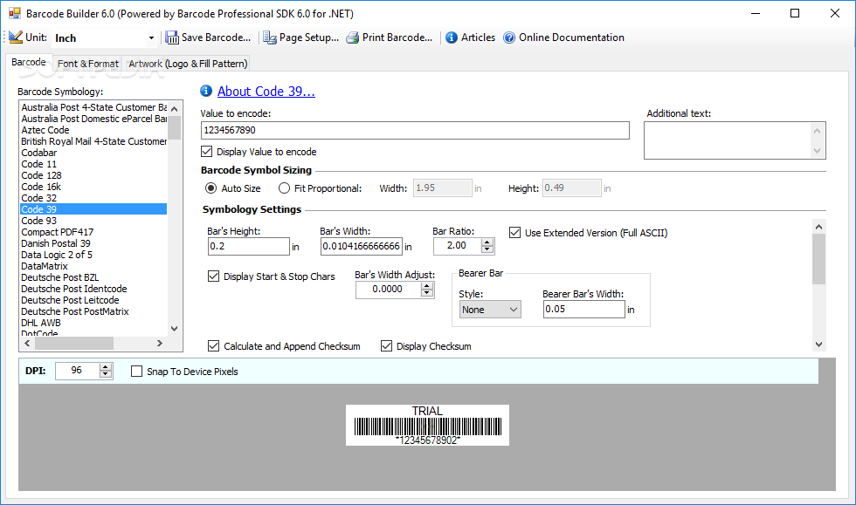Select the Fit Proportional radio button
Viewport: 856px width, 505px height.
(x=284, y=188)
